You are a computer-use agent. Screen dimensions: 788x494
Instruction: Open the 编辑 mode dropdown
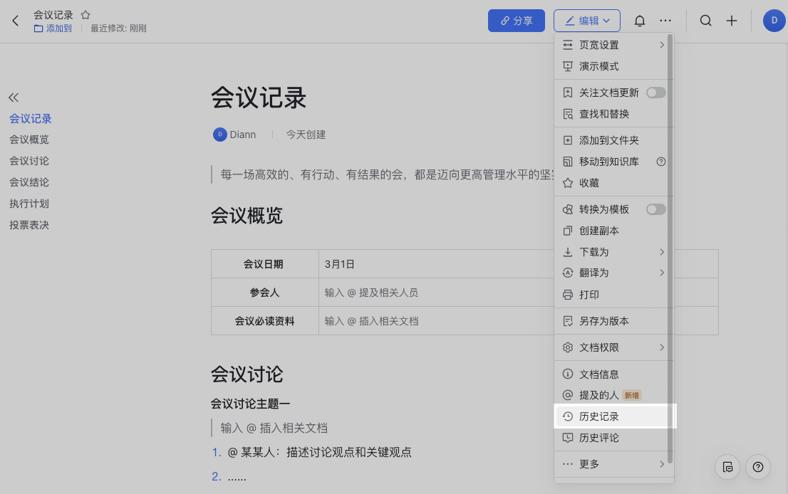(587, 21)
